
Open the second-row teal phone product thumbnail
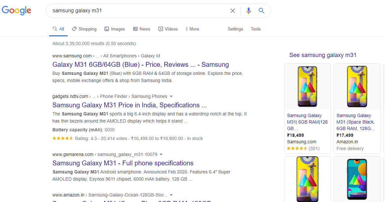[357, 179]
